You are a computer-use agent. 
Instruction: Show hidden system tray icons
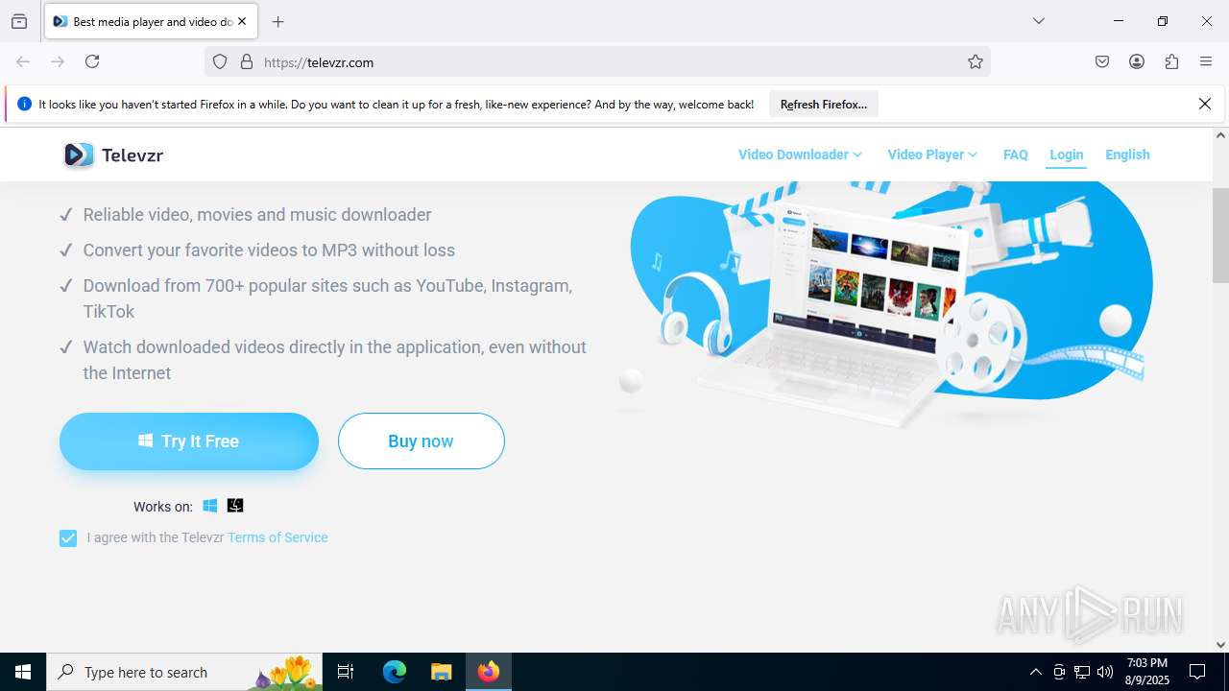point(1035,672)
